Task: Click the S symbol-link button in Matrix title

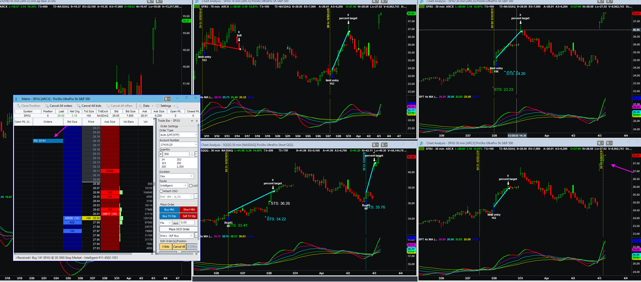Action: pyautogui.click(x=167, y=99)
